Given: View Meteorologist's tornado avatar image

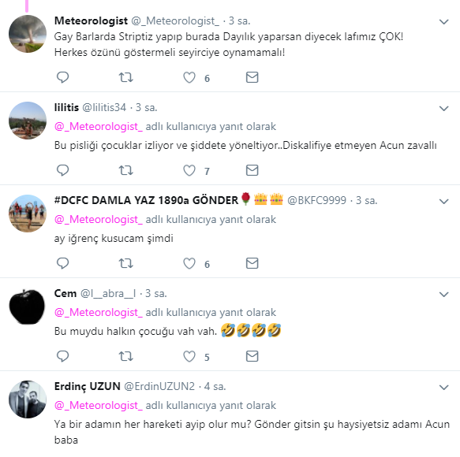Looking at the screenshot, I should click(x=28, y=34).
